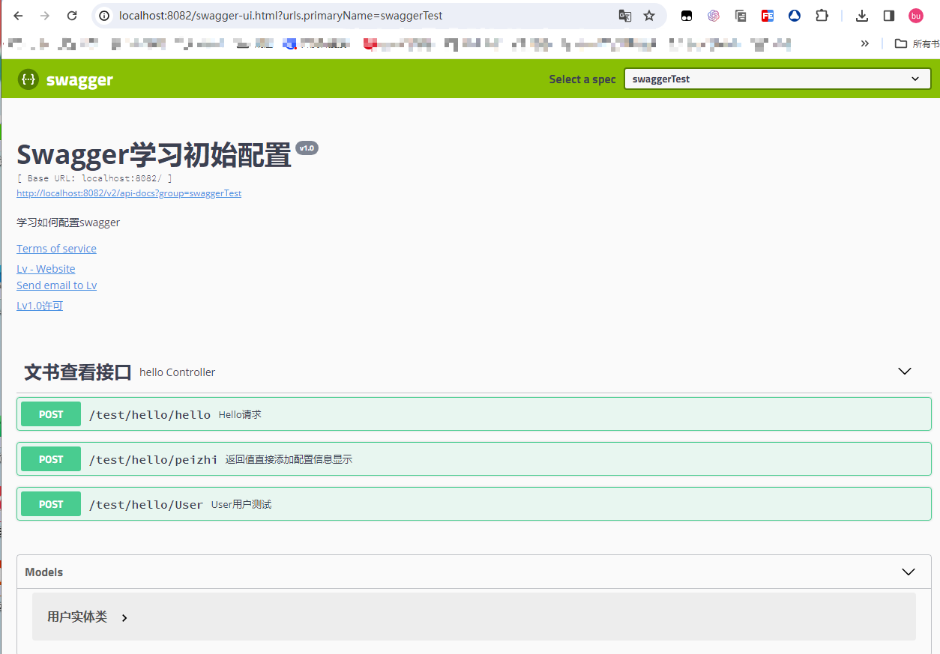
Task: Toggle the browser side panel icon
Action: pos(889,16)
